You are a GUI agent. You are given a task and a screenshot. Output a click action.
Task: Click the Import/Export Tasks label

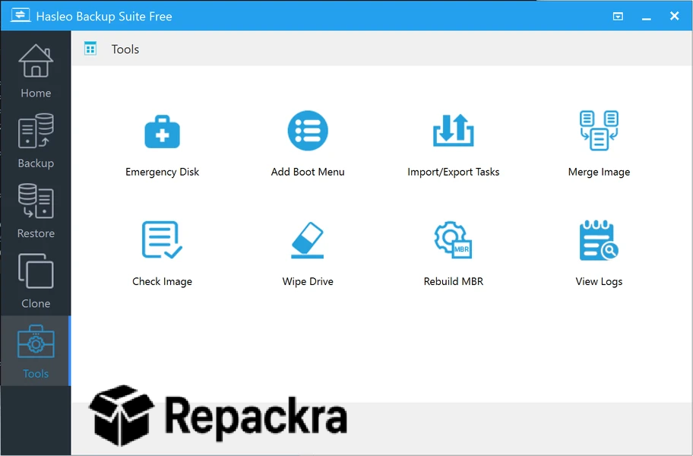coord(453,172)
